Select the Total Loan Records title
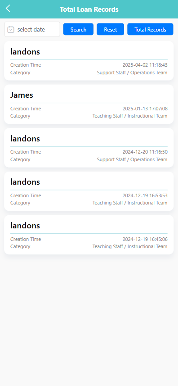178x386 pixels. [x=89, y=9]
